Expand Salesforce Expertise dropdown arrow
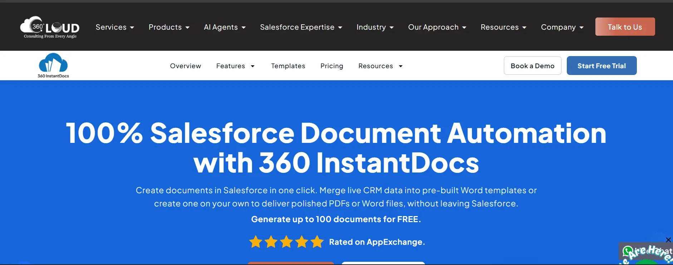 (340, 27)
